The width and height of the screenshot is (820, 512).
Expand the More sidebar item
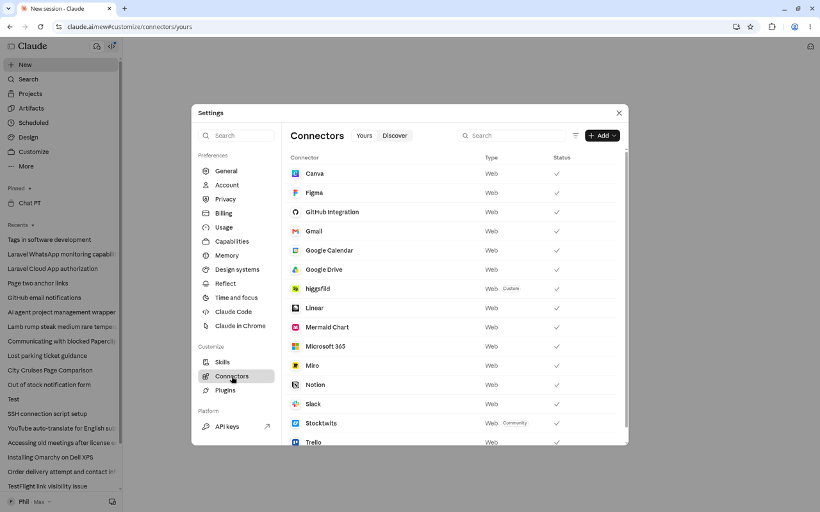coord(61,166)
